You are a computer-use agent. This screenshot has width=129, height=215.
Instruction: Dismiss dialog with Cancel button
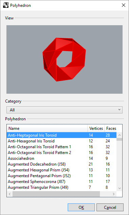coord(110,207)
